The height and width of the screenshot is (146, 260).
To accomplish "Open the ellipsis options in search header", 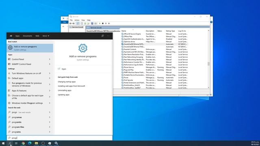I will [108, 36].
